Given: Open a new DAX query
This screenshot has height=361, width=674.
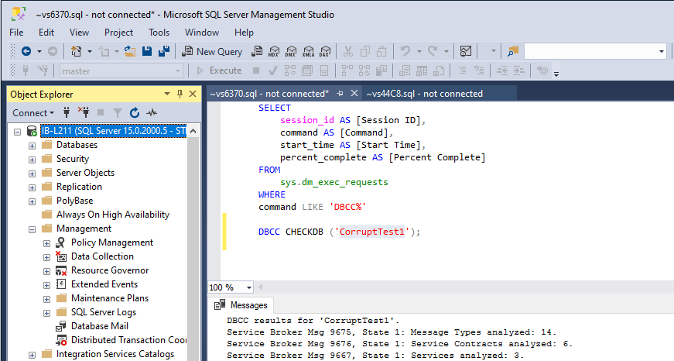Looking at the screenshot, I should 326,52.
